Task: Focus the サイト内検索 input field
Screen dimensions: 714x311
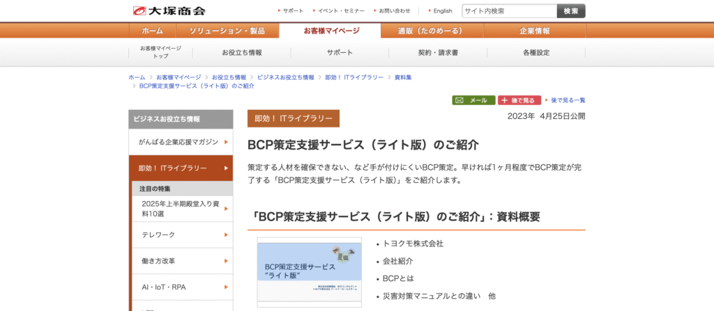Action: (x=508, y=11)
